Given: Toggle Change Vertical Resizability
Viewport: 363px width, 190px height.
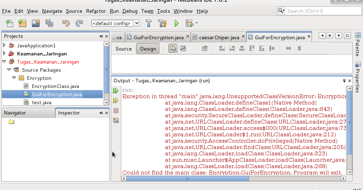Looking at the screenshot, I should (299, 48).
